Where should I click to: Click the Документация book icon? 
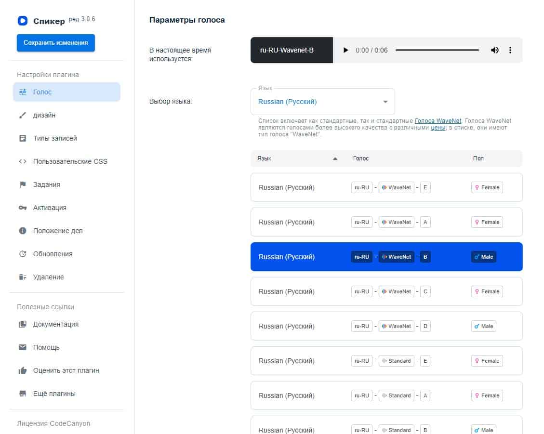(23, 324)
